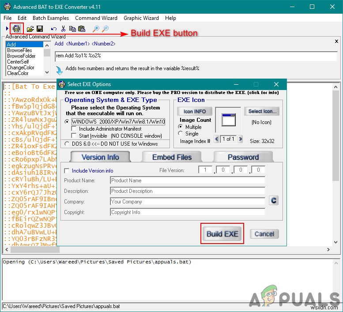
Task: Click editor vertical scrollbar down arrow
Action: (x=335, y=242)
